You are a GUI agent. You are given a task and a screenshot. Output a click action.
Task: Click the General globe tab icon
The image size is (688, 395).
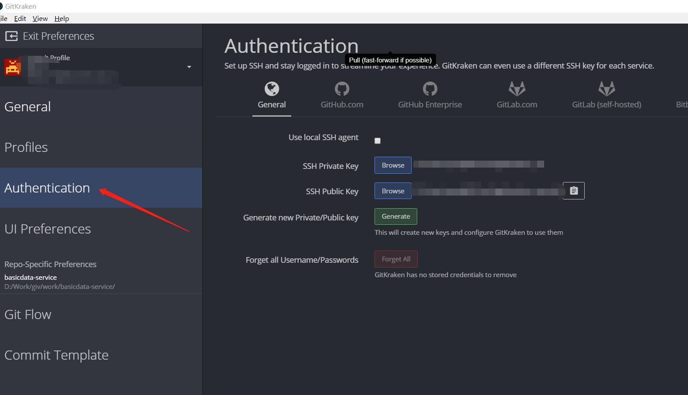pyautogui.click(x=272, y=89)
